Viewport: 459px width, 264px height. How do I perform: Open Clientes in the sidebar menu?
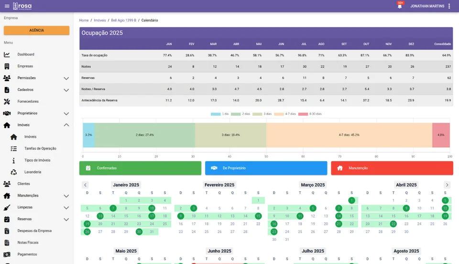[23, 184]
